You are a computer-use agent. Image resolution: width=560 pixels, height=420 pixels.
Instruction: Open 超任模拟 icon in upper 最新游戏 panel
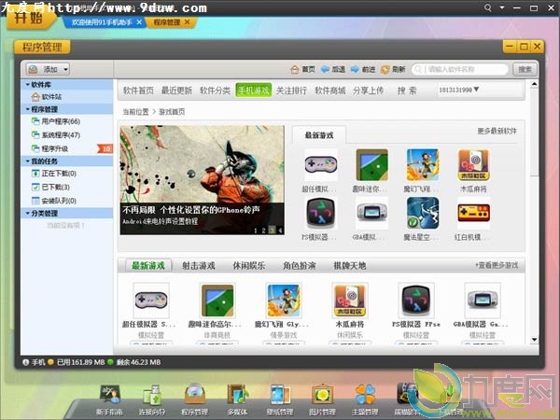click(x=320, y=164)
